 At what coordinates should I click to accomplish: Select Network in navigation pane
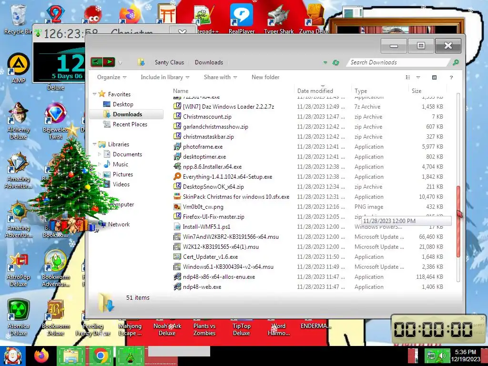pos(119,224)
